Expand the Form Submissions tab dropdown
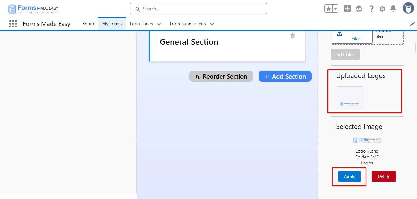The width and height of the screenshot is (417, 199). (x=212, y=24)
